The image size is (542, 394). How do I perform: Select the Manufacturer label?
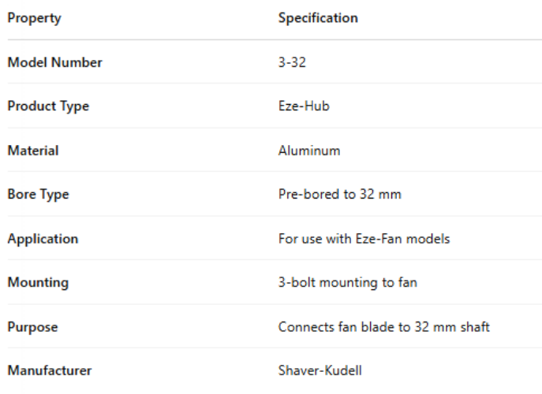50,370
